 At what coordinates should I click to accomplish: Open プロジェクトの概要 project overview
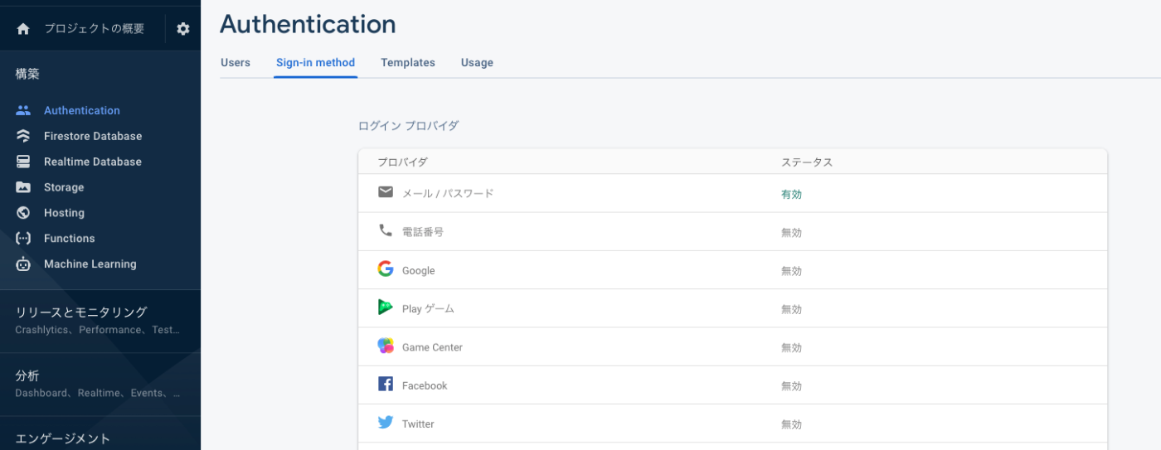[94, 28]
